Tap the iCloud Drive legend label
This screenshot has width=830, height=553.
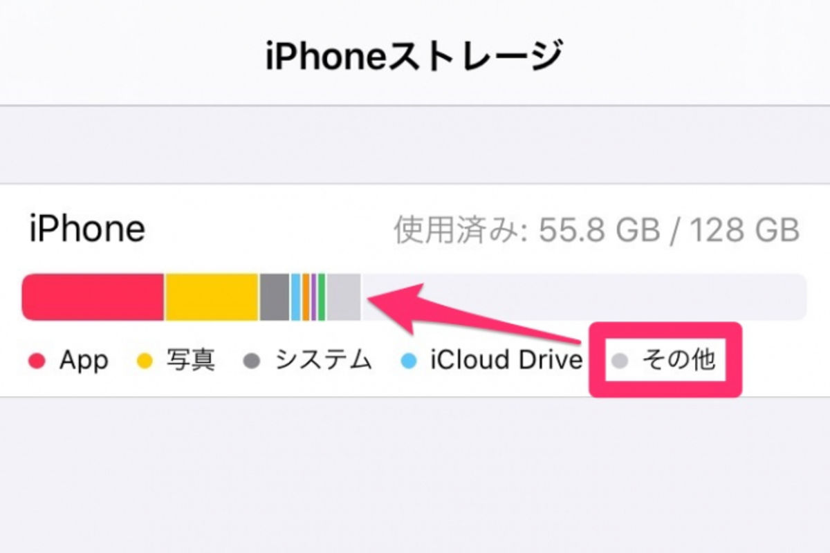[506, 360]
